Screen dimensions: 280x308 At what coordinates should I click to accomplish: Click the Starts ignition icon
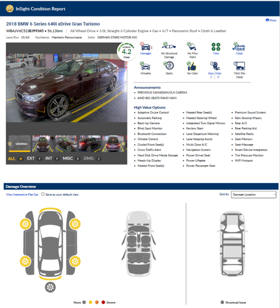(x=169, y=65)
